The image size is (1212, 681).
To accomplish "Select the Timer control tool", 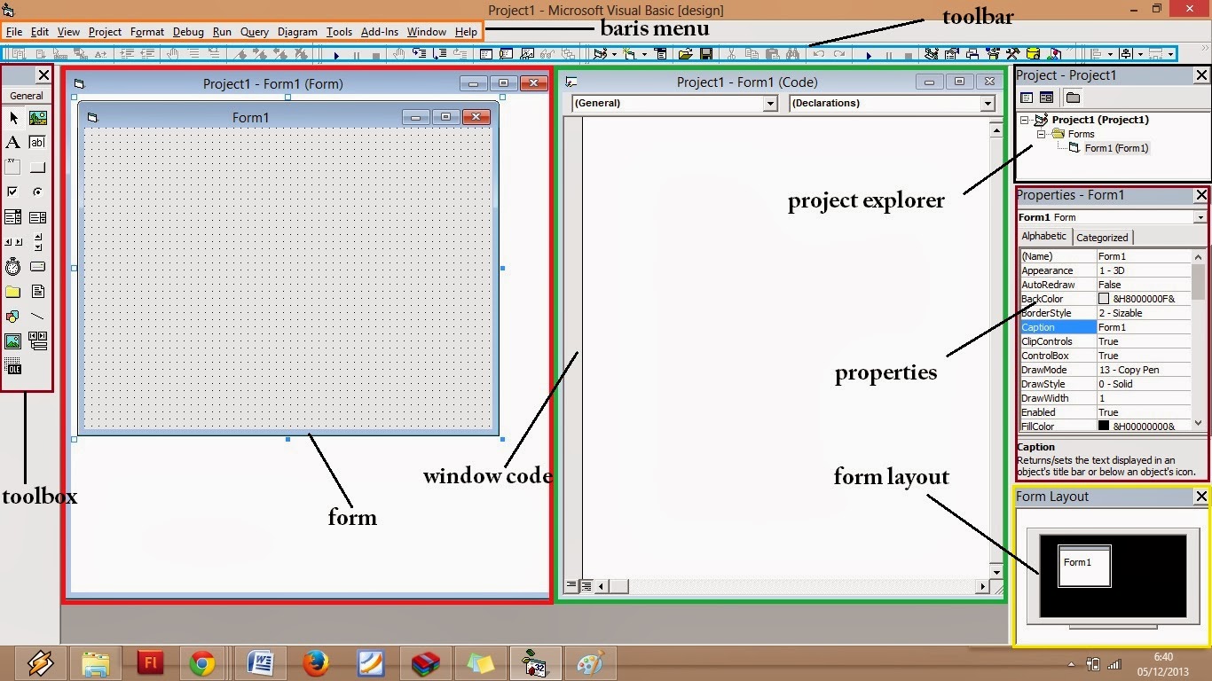I will click(13, 267).
